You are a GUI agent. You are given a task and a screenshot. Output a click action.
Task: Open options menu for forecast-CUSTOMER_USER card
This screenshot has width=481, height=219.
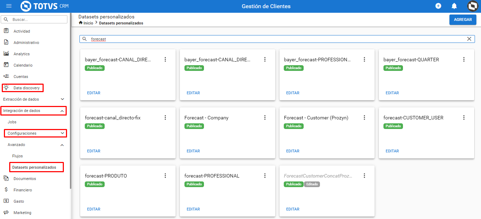[x=464, y=118]
